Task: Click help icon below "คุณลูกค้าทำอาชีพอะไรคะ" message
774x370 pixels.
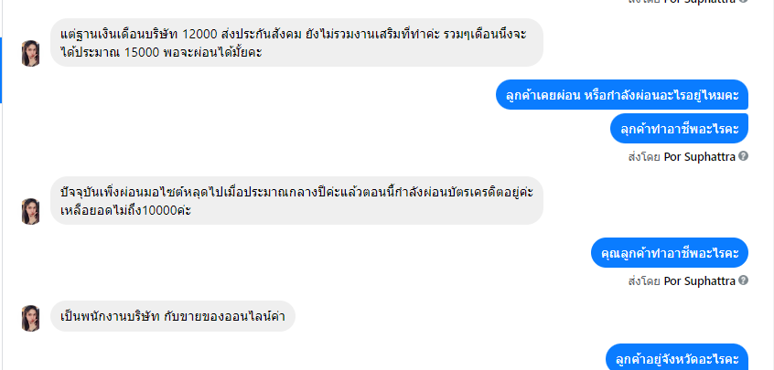Action: [x=744, y=280]
